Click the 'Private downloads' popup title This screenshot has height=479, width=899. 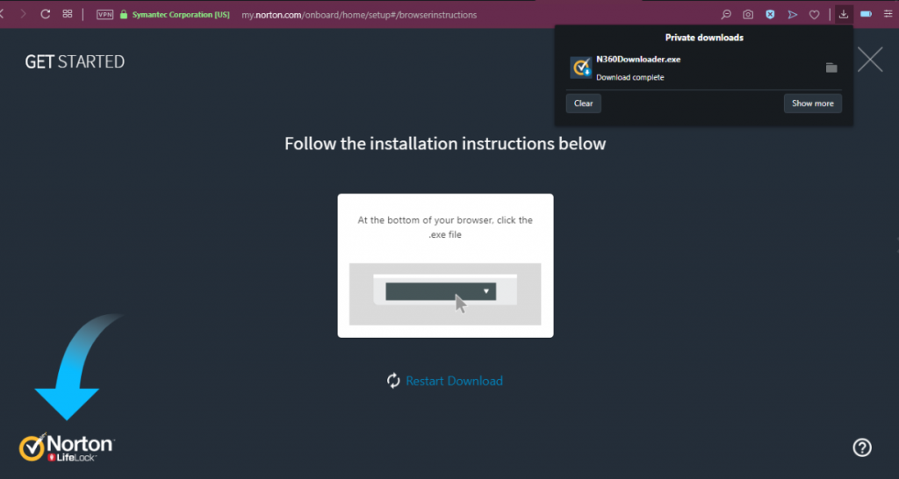(x=704, y=37)
